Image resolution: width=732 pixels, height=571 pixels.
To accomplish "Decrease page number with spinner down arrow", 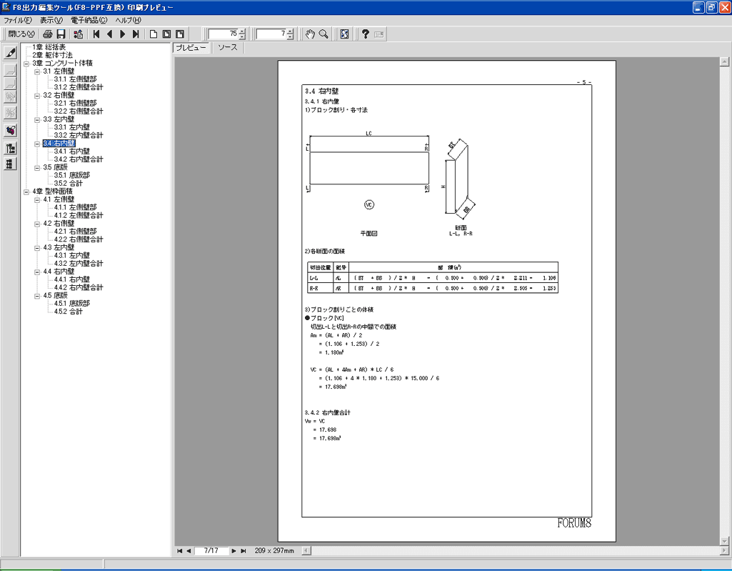I will [x=290, y=37].
